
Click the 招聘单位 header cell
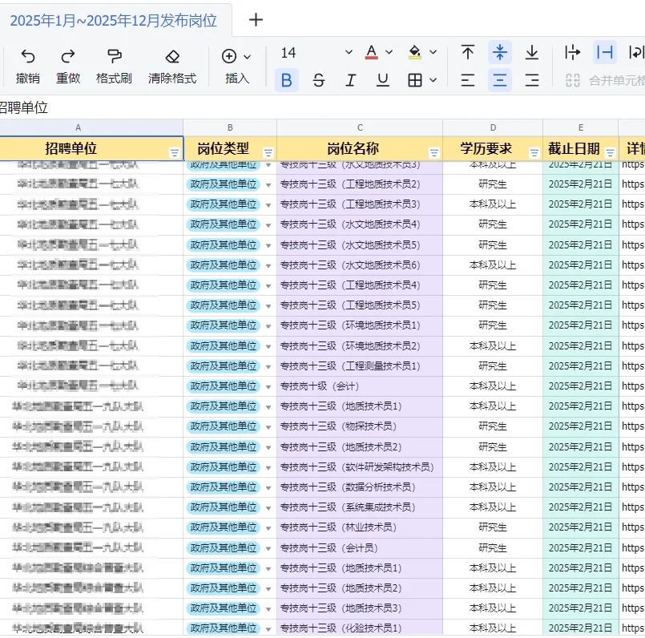[91, 148]
